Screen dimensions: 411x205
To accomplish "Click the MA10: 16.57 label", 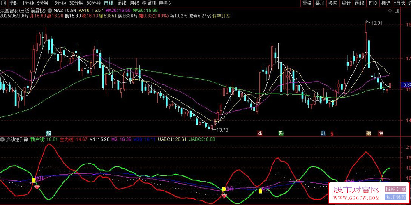I will pos(91,11).
